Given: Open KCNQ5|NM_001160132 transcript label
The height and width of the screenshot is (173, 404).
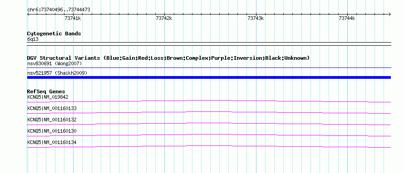Looking at the screenshot, I should 52,120.
